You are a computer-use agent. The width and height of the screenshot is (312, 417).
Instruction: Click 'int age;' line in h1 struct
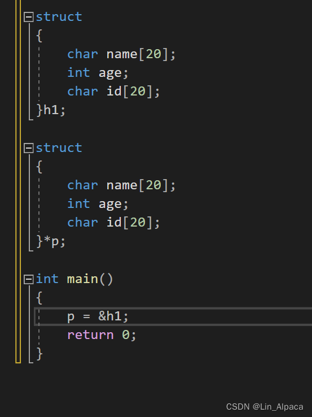(98, 73)
